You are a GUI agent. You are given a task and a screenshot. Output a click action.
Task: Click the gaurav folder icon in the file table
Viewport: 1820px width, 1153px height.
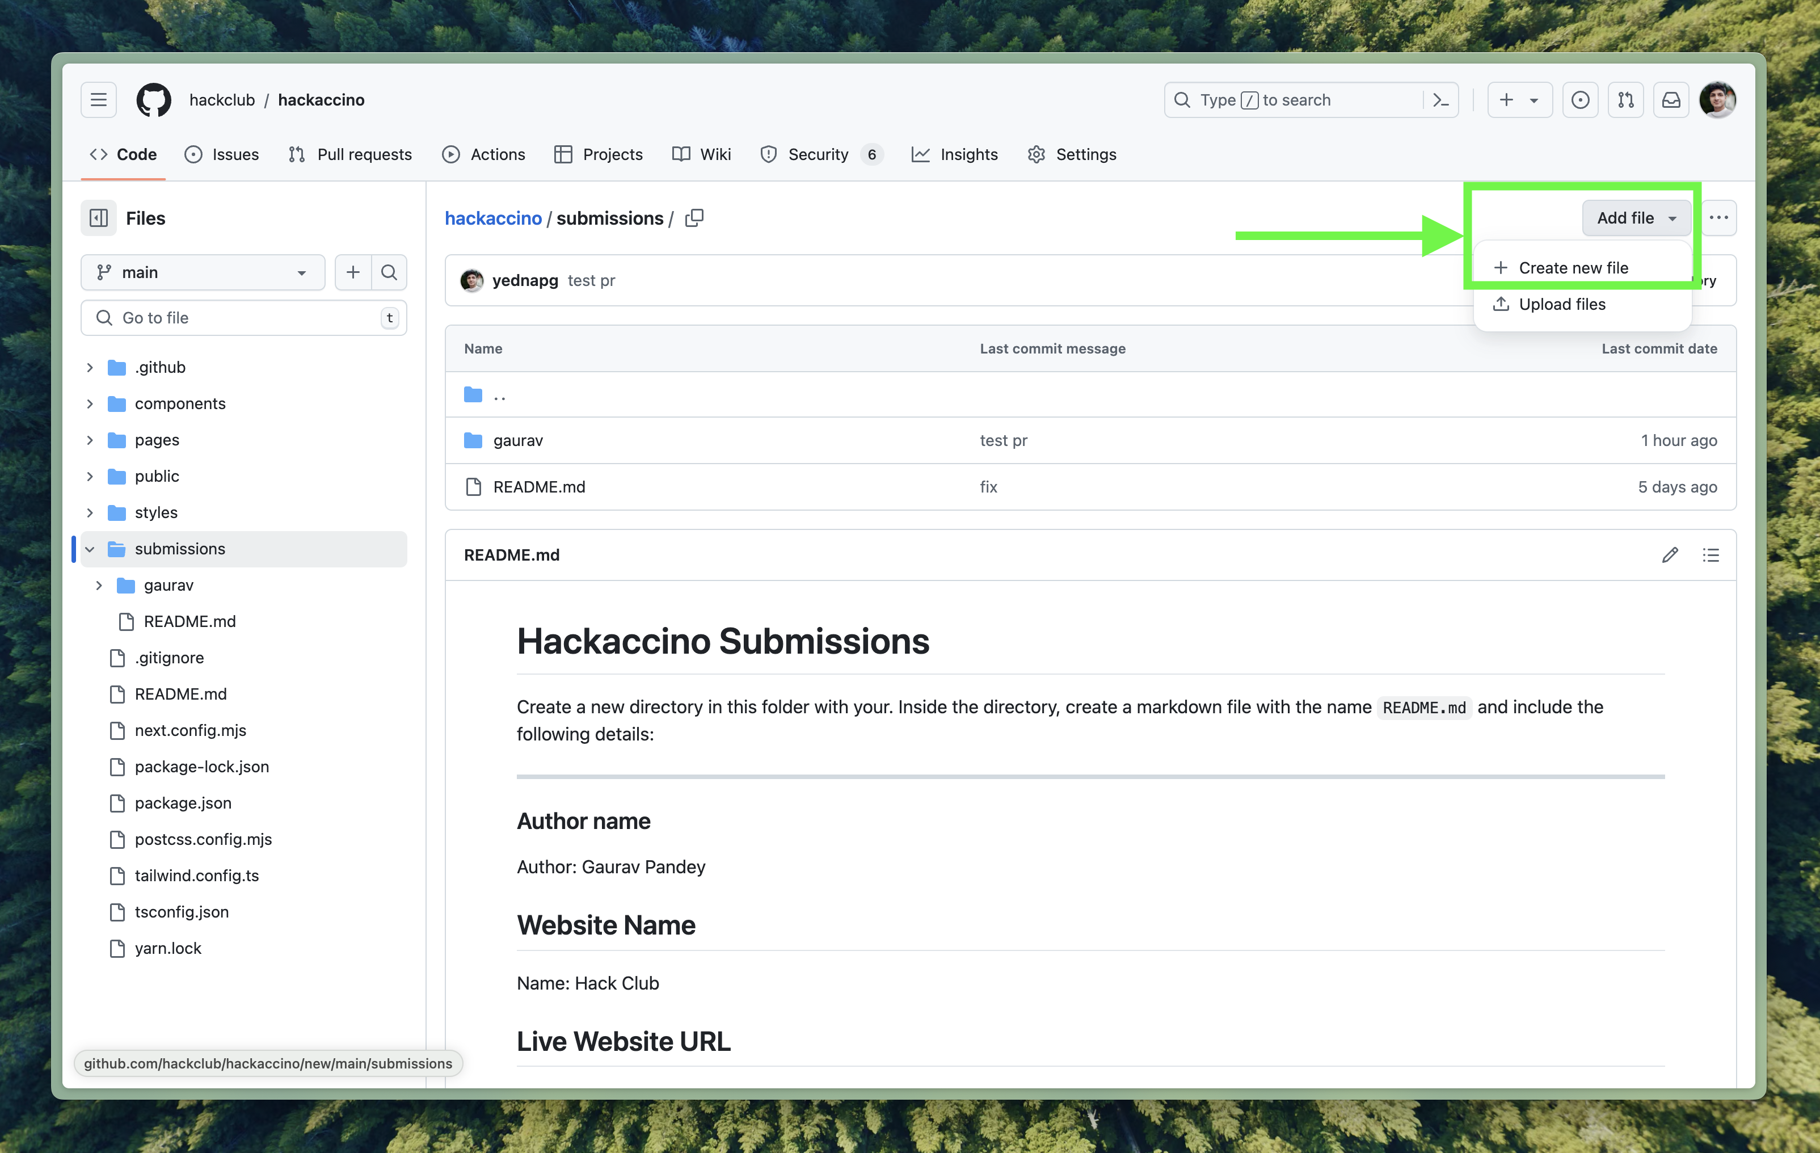pyautogui.click(x=473, y=440)
